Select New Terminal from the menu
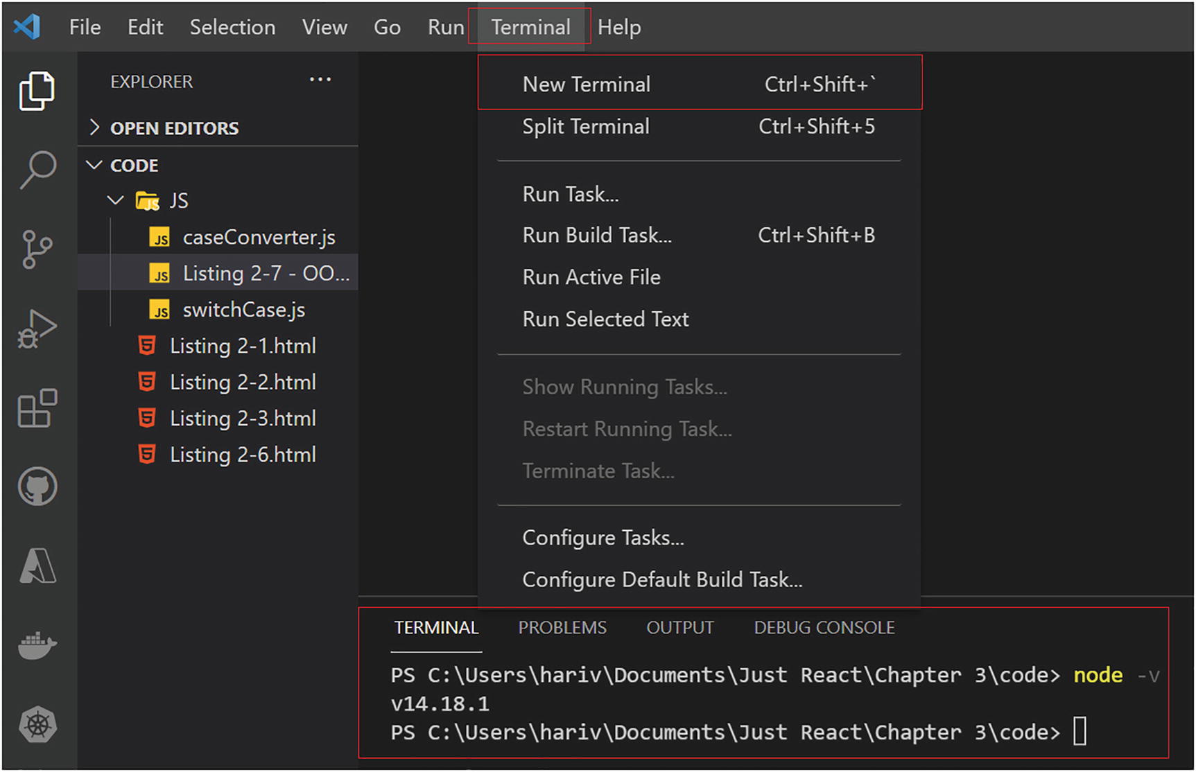This screenshot has width=1196, height=772. click(587, 85)
